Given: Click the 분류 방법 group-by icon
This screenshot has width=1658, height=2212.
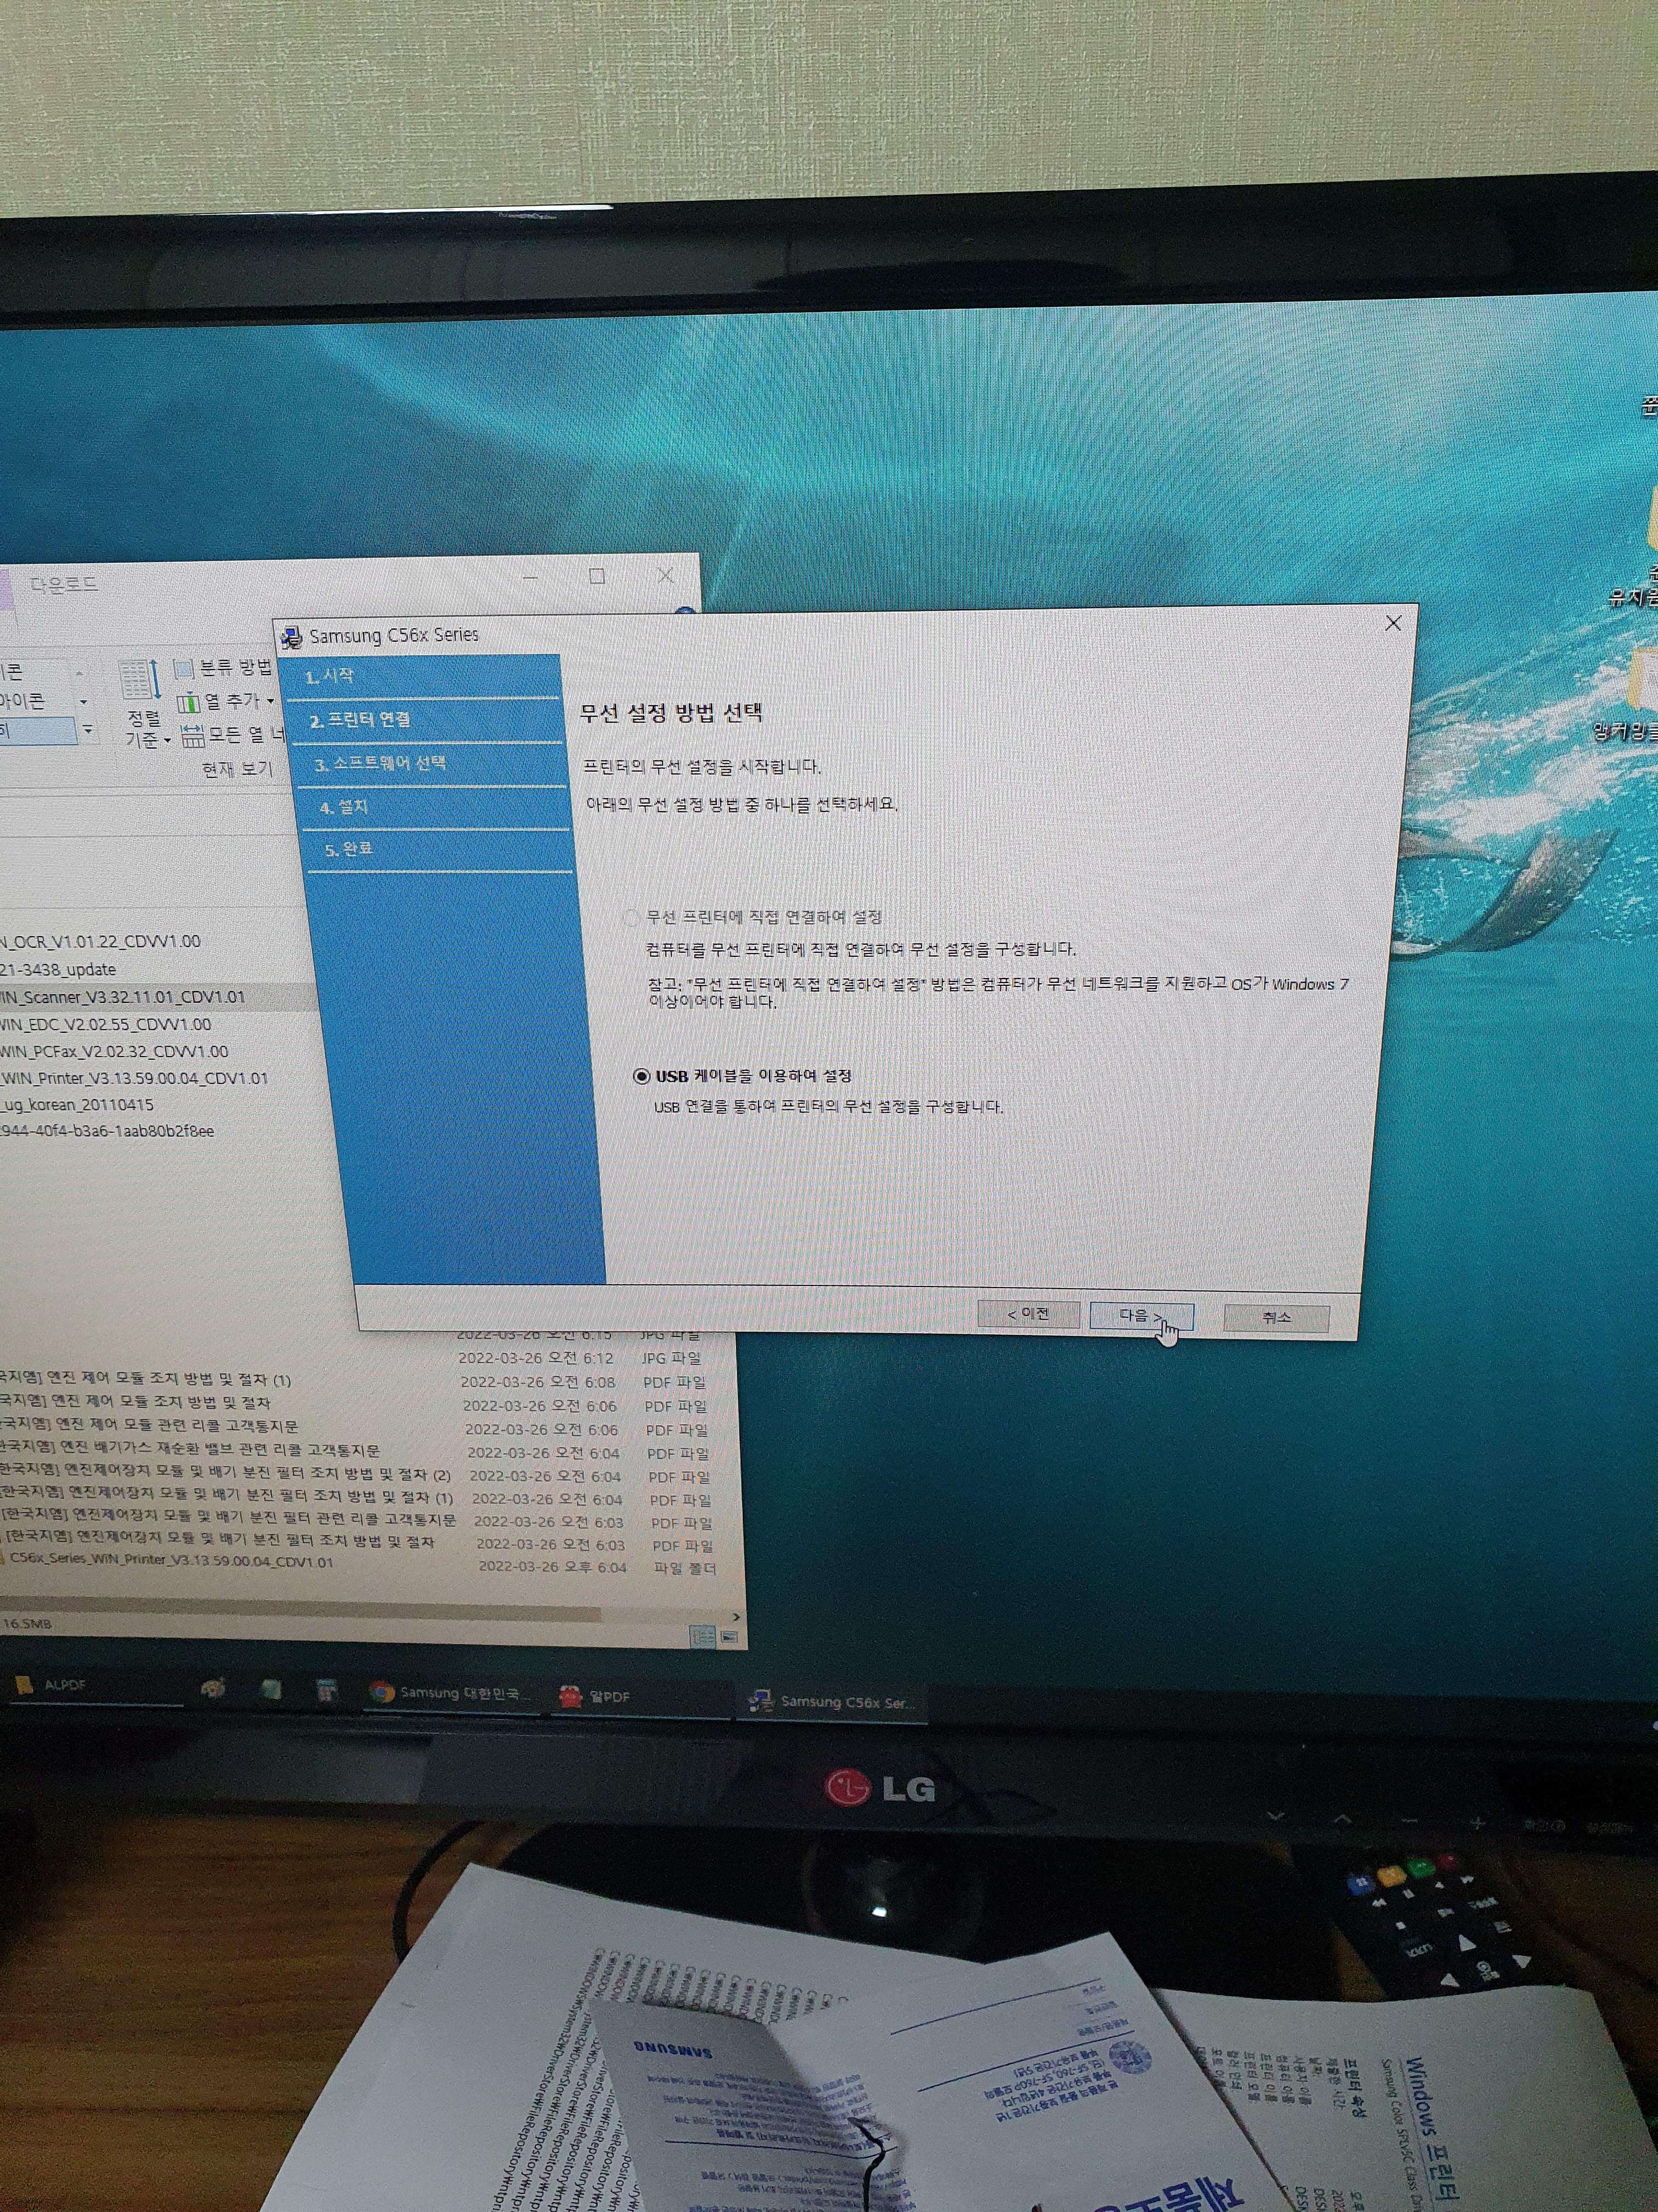Looking at the screenshot, I should [185, 668].
